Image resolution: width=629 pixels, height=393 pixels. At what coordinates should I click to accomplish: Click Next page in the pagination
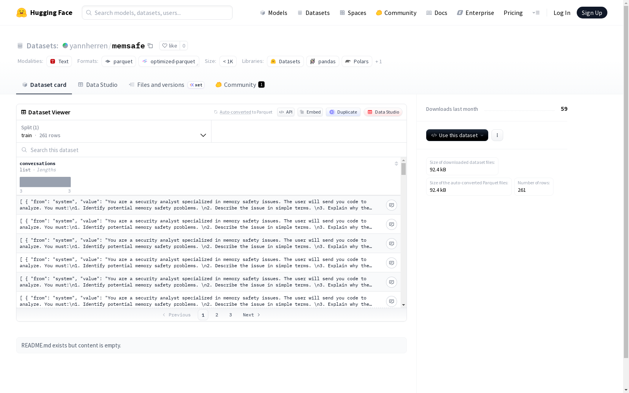pyautogui.click(x=252, y=315)
